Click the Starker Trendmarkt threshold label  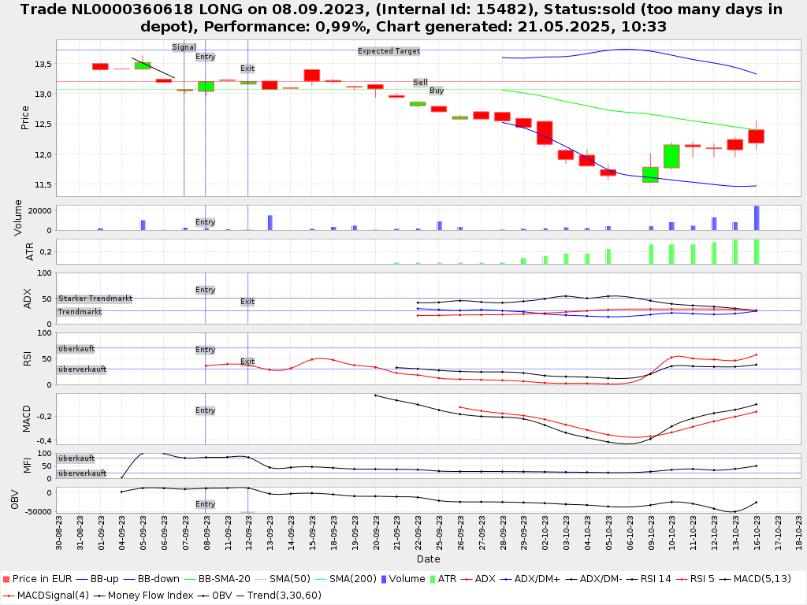click(95, 299)
